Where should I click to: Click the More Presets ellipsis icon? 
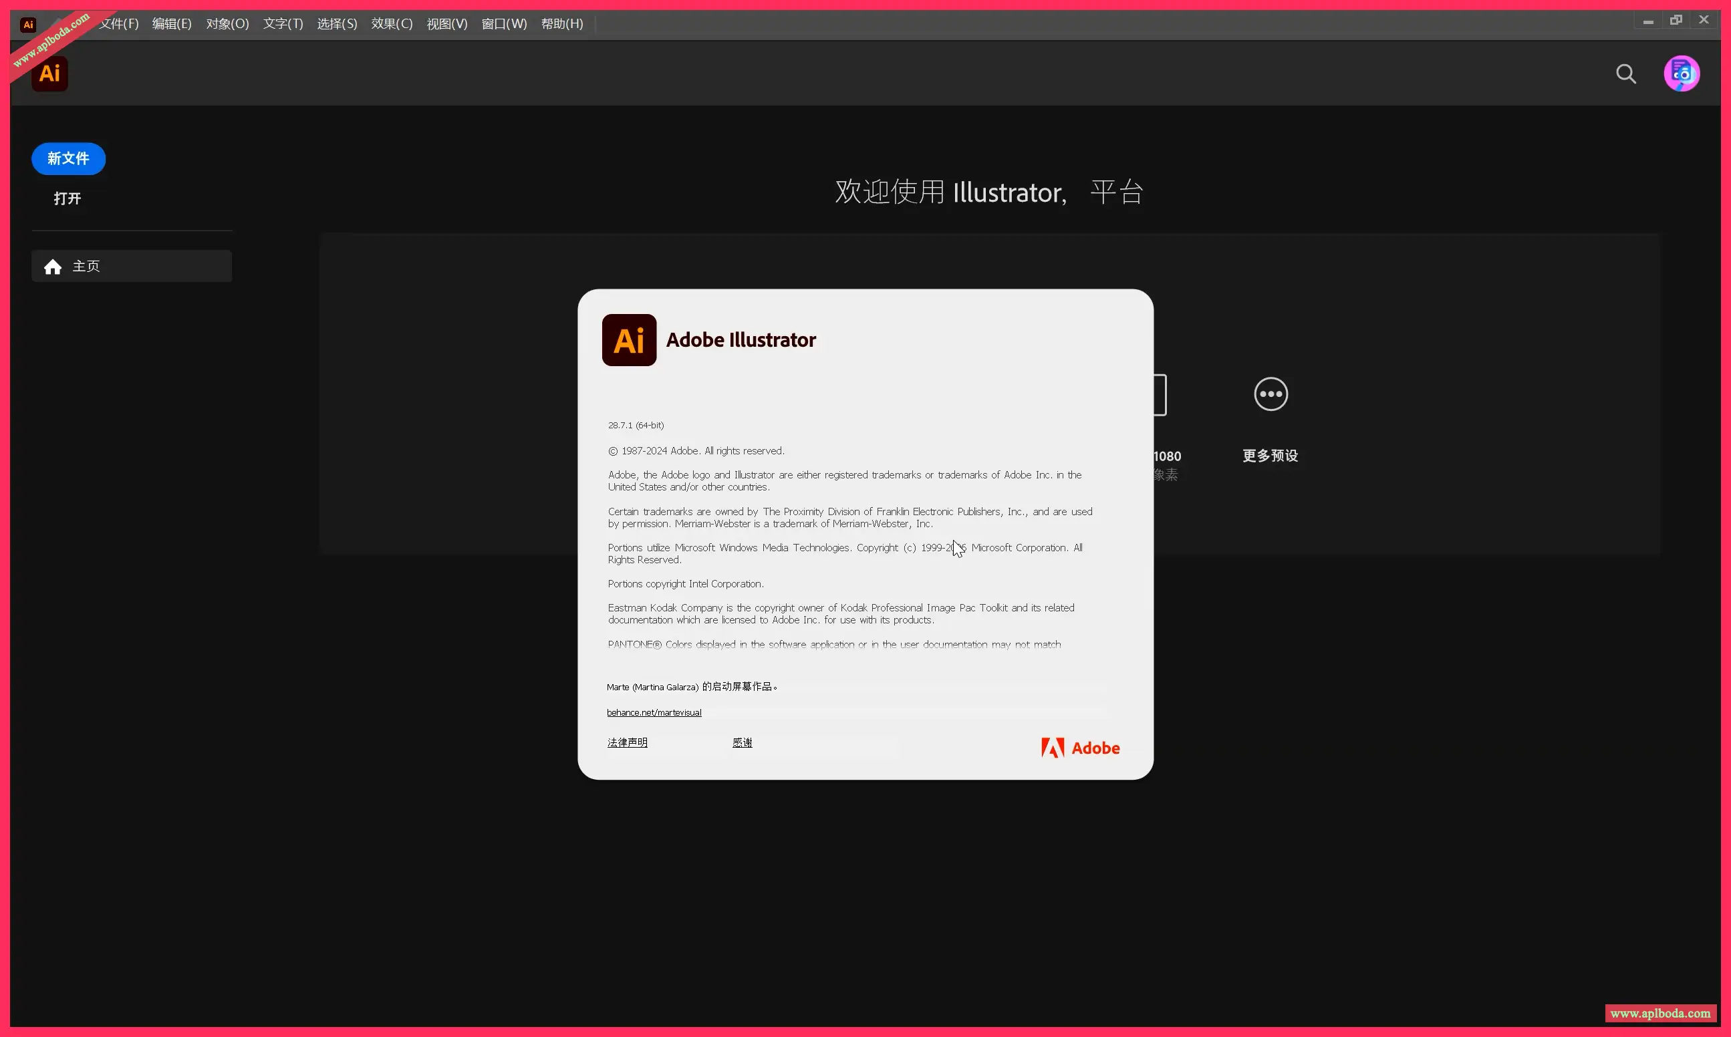[1271, 394]
